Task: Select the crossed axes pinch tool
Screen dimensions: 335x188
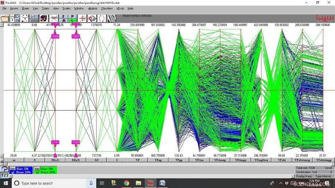Action: [54, 18]
